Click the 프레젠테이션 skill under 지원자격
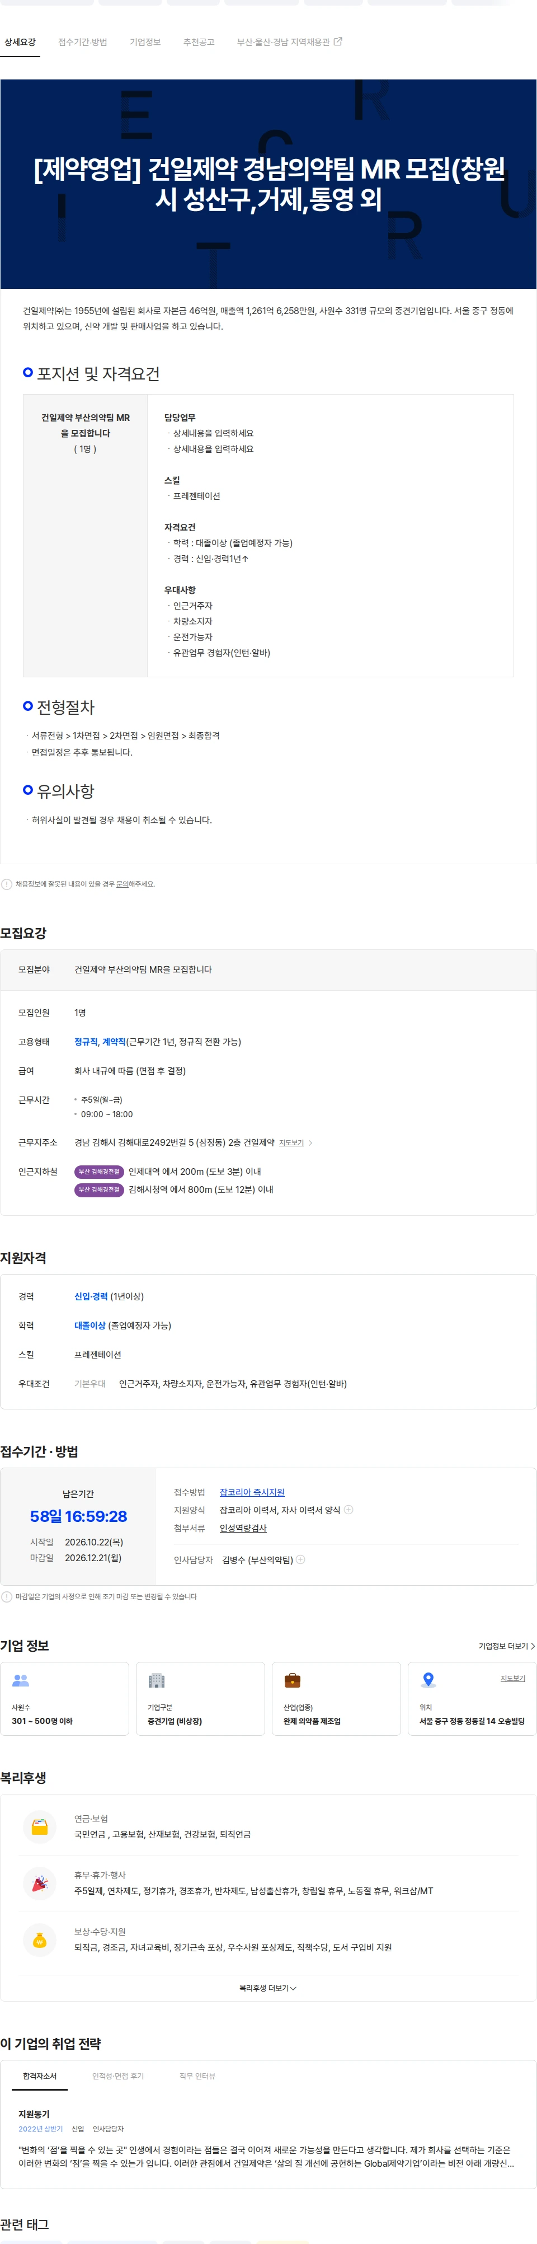 coord(97,1353)
